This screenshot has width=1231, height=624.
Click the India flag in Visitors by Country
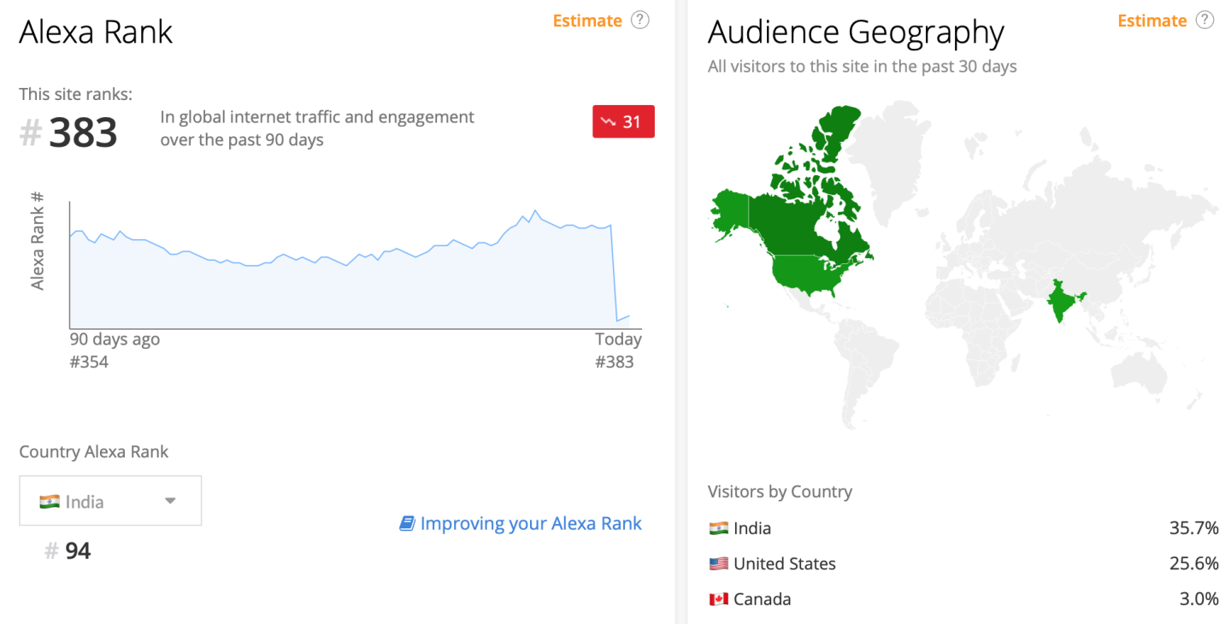[718, 528]
